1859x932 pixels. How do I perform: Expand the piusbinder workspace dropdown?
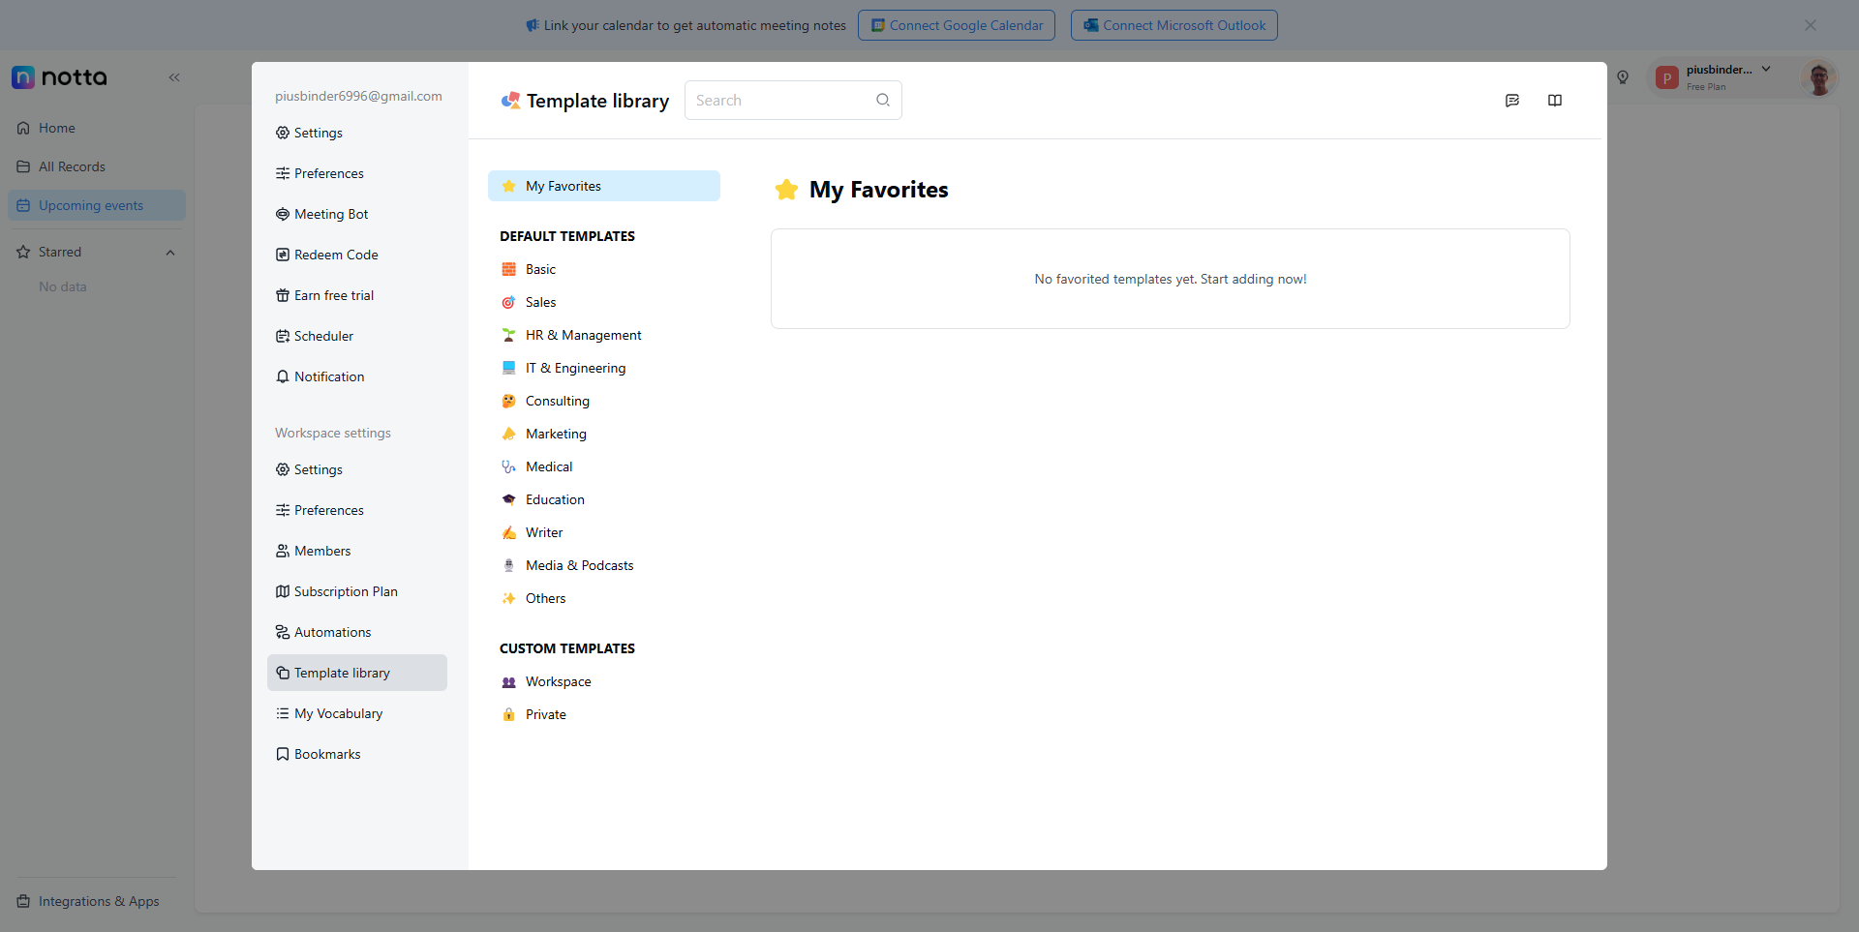[x=1766, y=70]
